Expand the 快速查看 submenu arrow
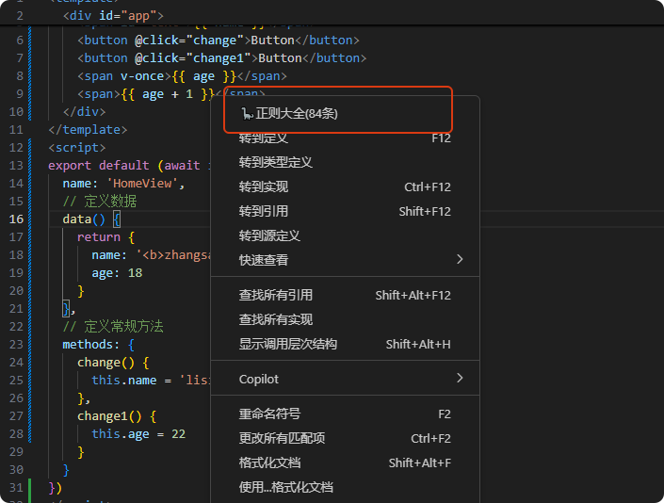Image resolution: width=664 pixels, height=503 pixels. 460,259
